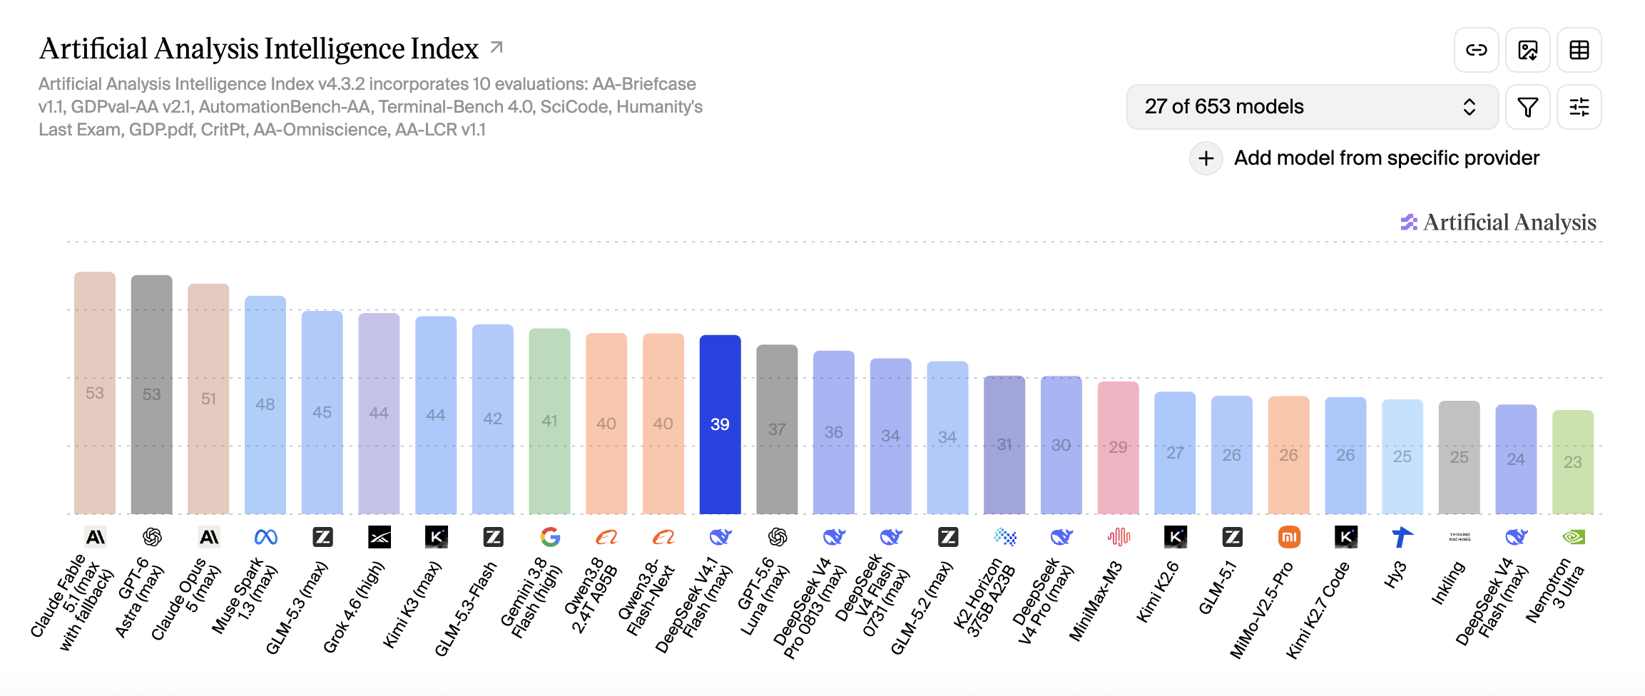
Task: Click Add model from specific provider
Action: (x=1386, y=158)
